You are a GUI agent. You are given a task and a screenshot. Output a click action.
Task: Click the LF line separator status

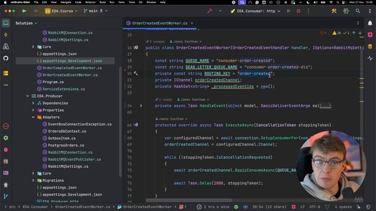303,207
